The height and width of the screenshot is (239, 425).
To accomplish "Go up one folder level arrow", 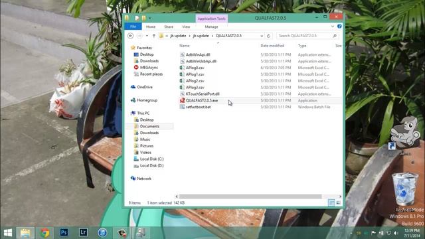I will pyautogui.click(x=153, y=36).
